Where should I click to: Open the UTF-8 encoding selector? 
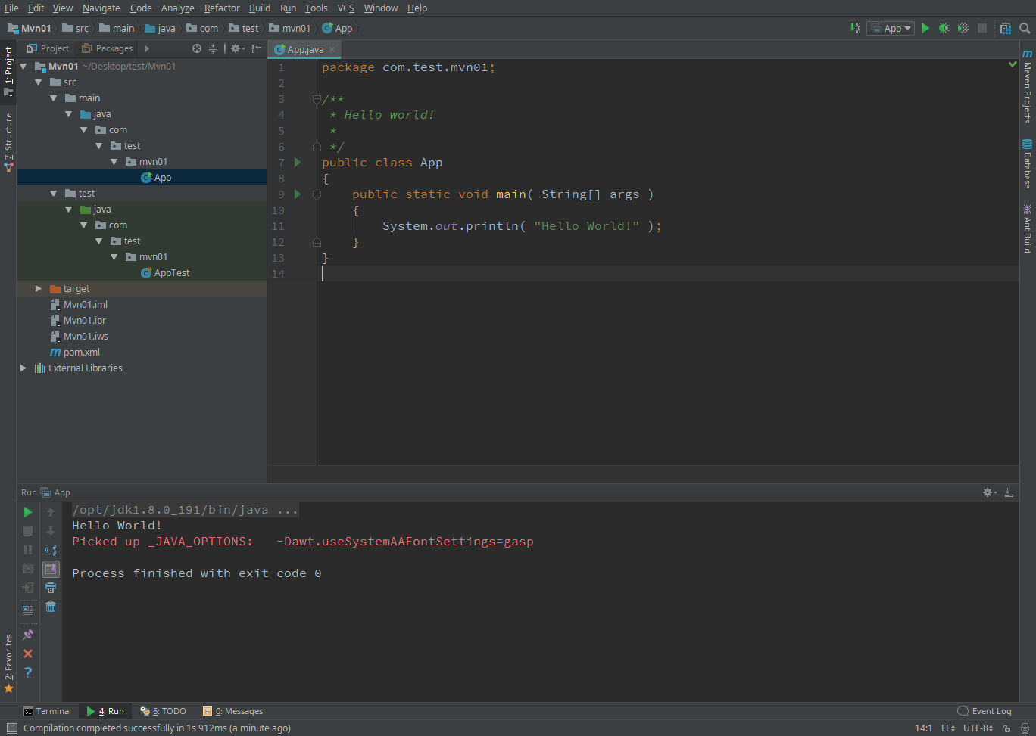pyautogui.click(x=978, y=728)
